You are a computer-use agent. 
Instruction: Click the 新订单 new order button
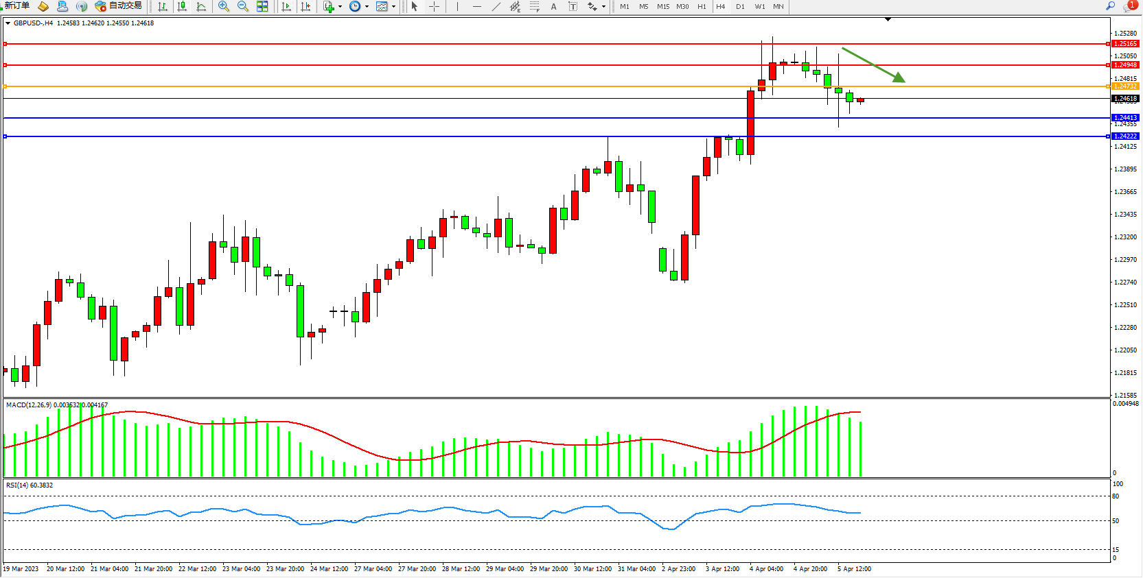(x=16, y=5)
